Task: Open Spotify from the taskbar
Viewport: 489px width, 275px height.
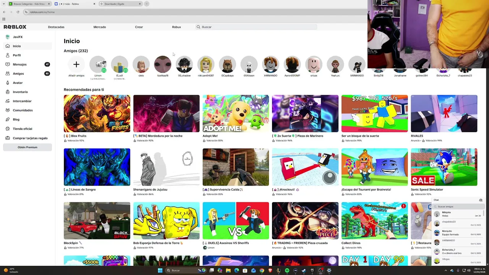Action: pyautogui.click(x=287, y=270)
